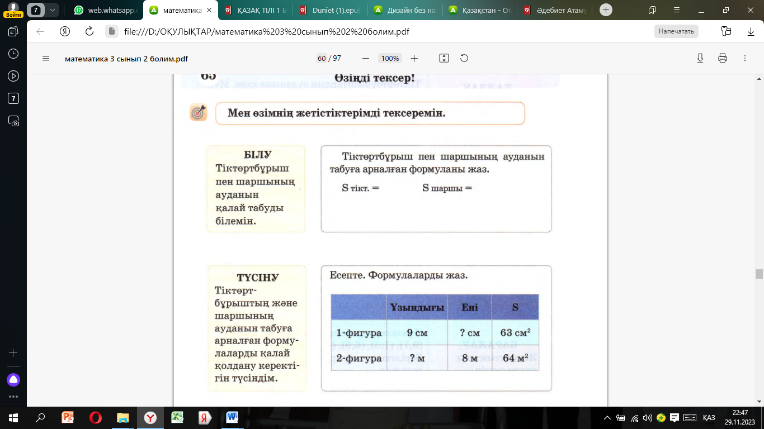The height and width of the screenshot is (429, 764).
Task: Open the Duniet (1).epub tab
Action: tap(331, 10)
